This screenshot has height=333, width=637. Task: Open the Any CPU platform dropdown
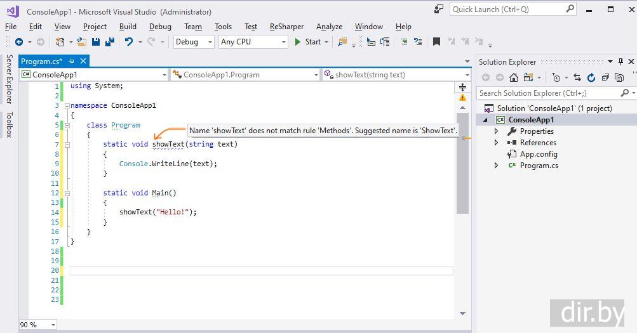coord(253,42)
